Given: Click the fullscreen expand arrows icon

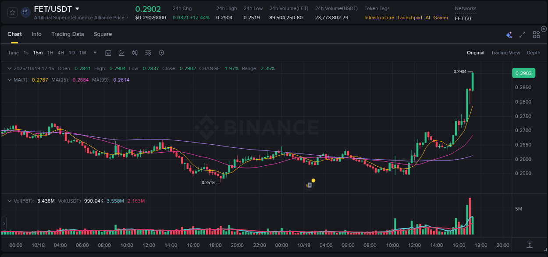Looking at the screenshot, I should pyautogui.click(x=522, y=35).
